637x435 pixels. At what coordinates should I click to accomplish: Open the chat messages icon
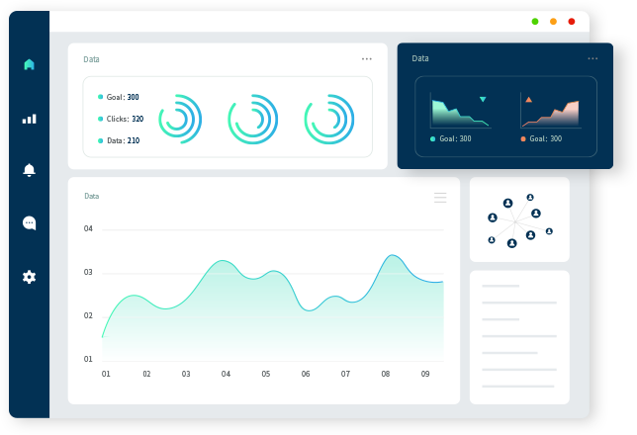[x=29, y=223]
